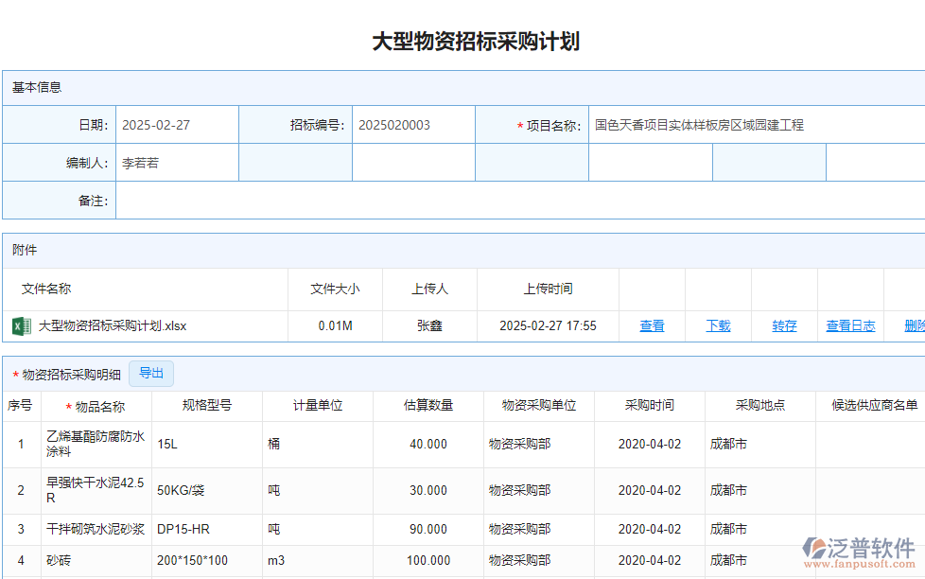
Task: Click the 日期 date input field
Action: pyautogui.click(x=176, y=124)
